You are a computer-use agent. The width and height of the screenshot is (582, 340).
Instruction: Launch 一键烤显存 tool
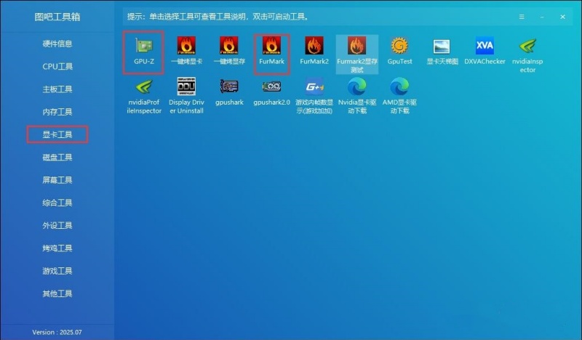coord(229,51)
